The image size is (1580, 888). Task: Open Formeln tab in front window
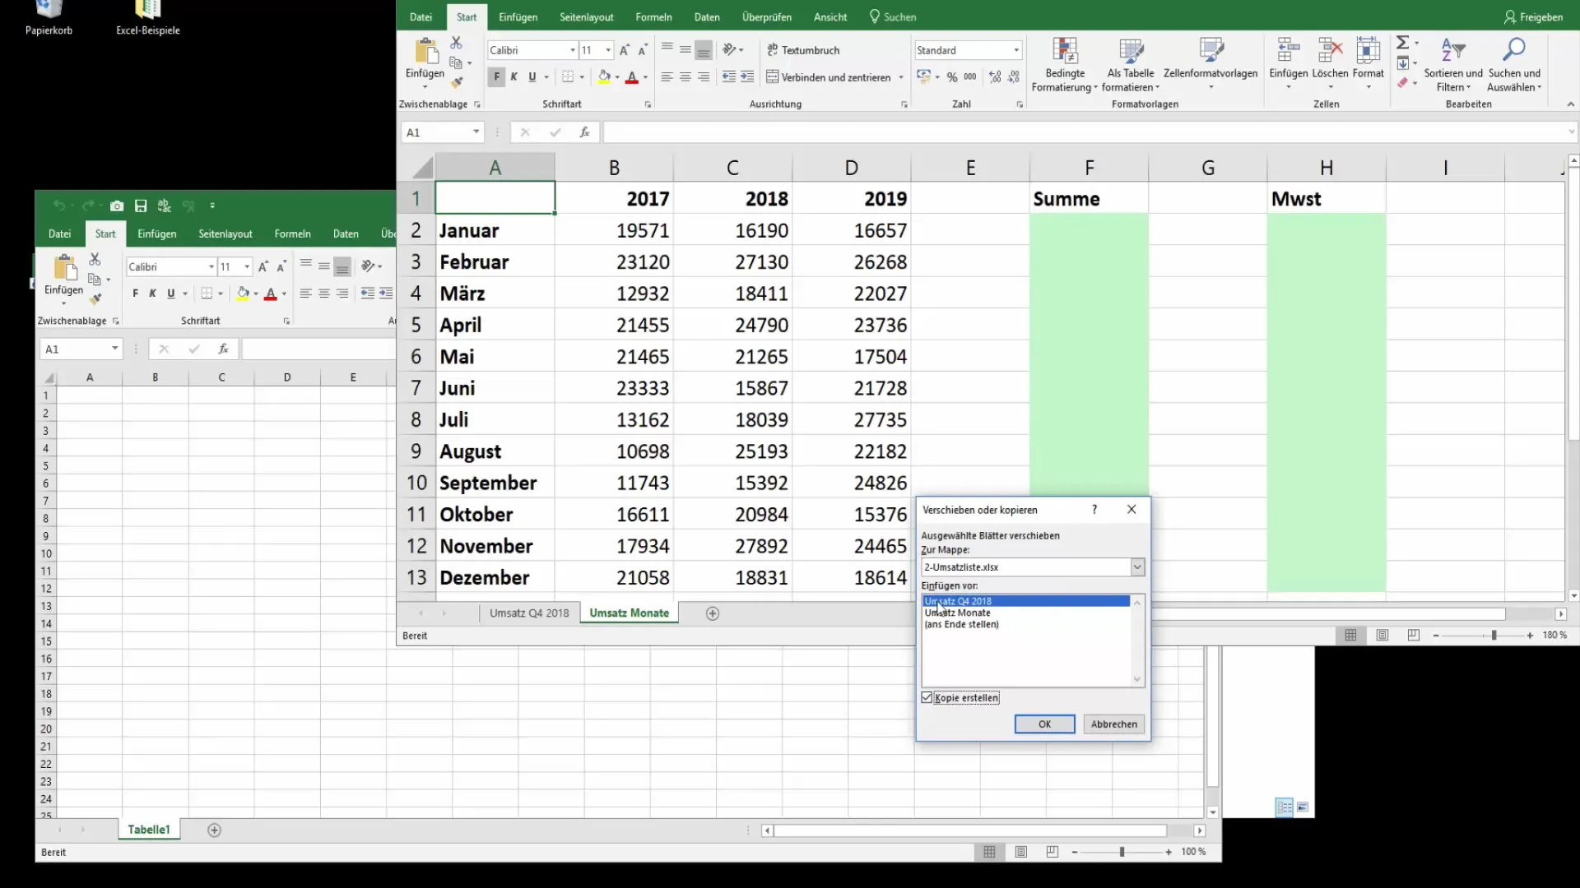[653, 16]
